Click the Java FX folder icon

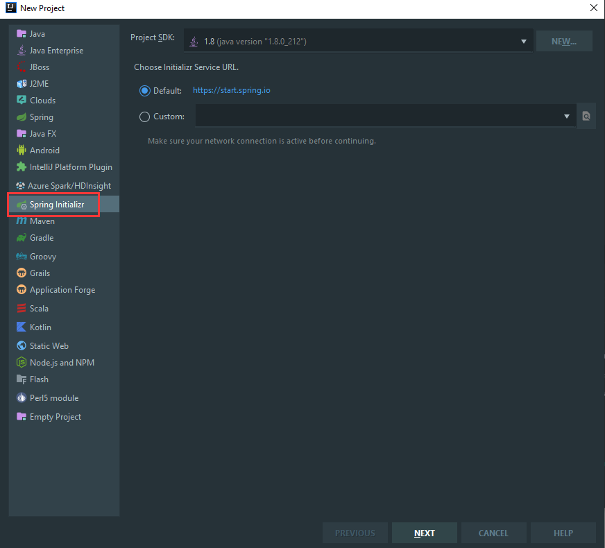[x=22, y=133]
